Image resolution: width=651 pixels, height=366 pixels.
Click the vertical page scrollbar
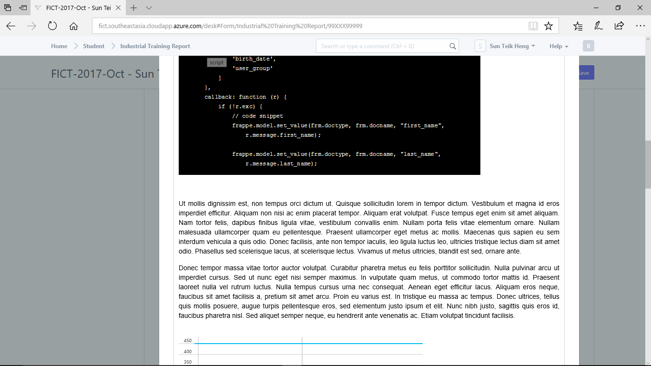[648, 164]
